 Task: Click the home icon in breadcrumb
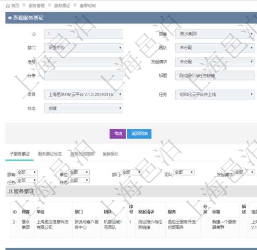8,6
